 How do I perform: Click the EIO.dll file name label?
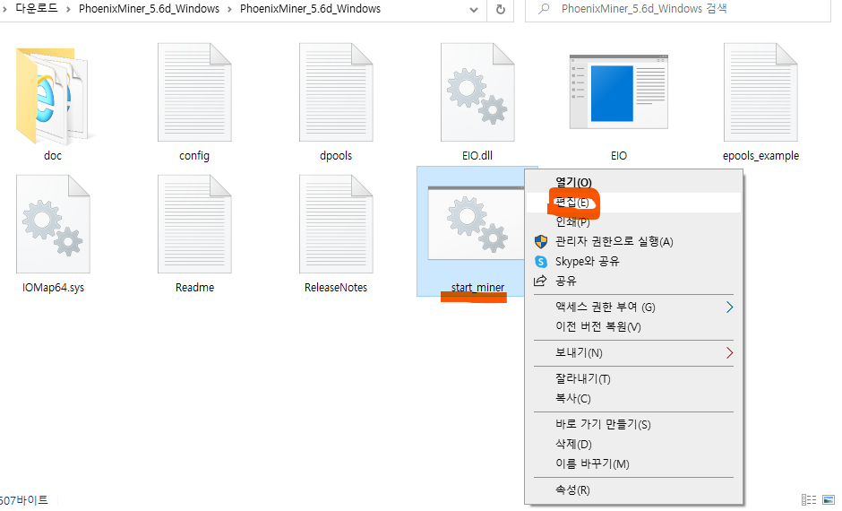point(477,156)
